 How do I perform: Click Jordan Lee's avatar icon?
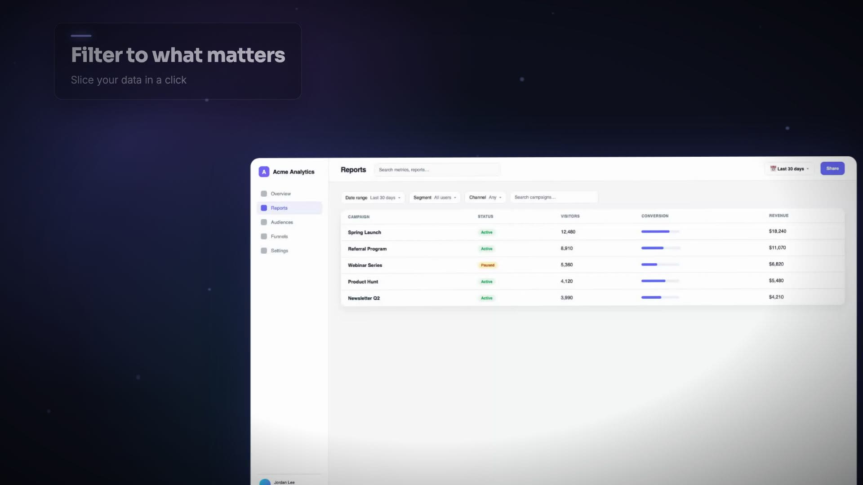(x=265, y=482)
